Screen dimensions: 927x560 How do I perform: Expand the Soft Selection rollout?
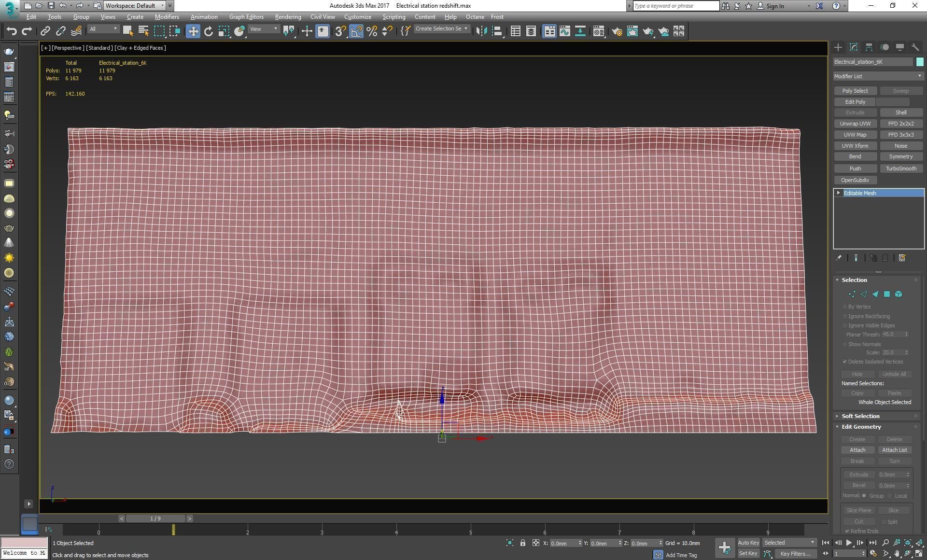click(x=860, y=416)
